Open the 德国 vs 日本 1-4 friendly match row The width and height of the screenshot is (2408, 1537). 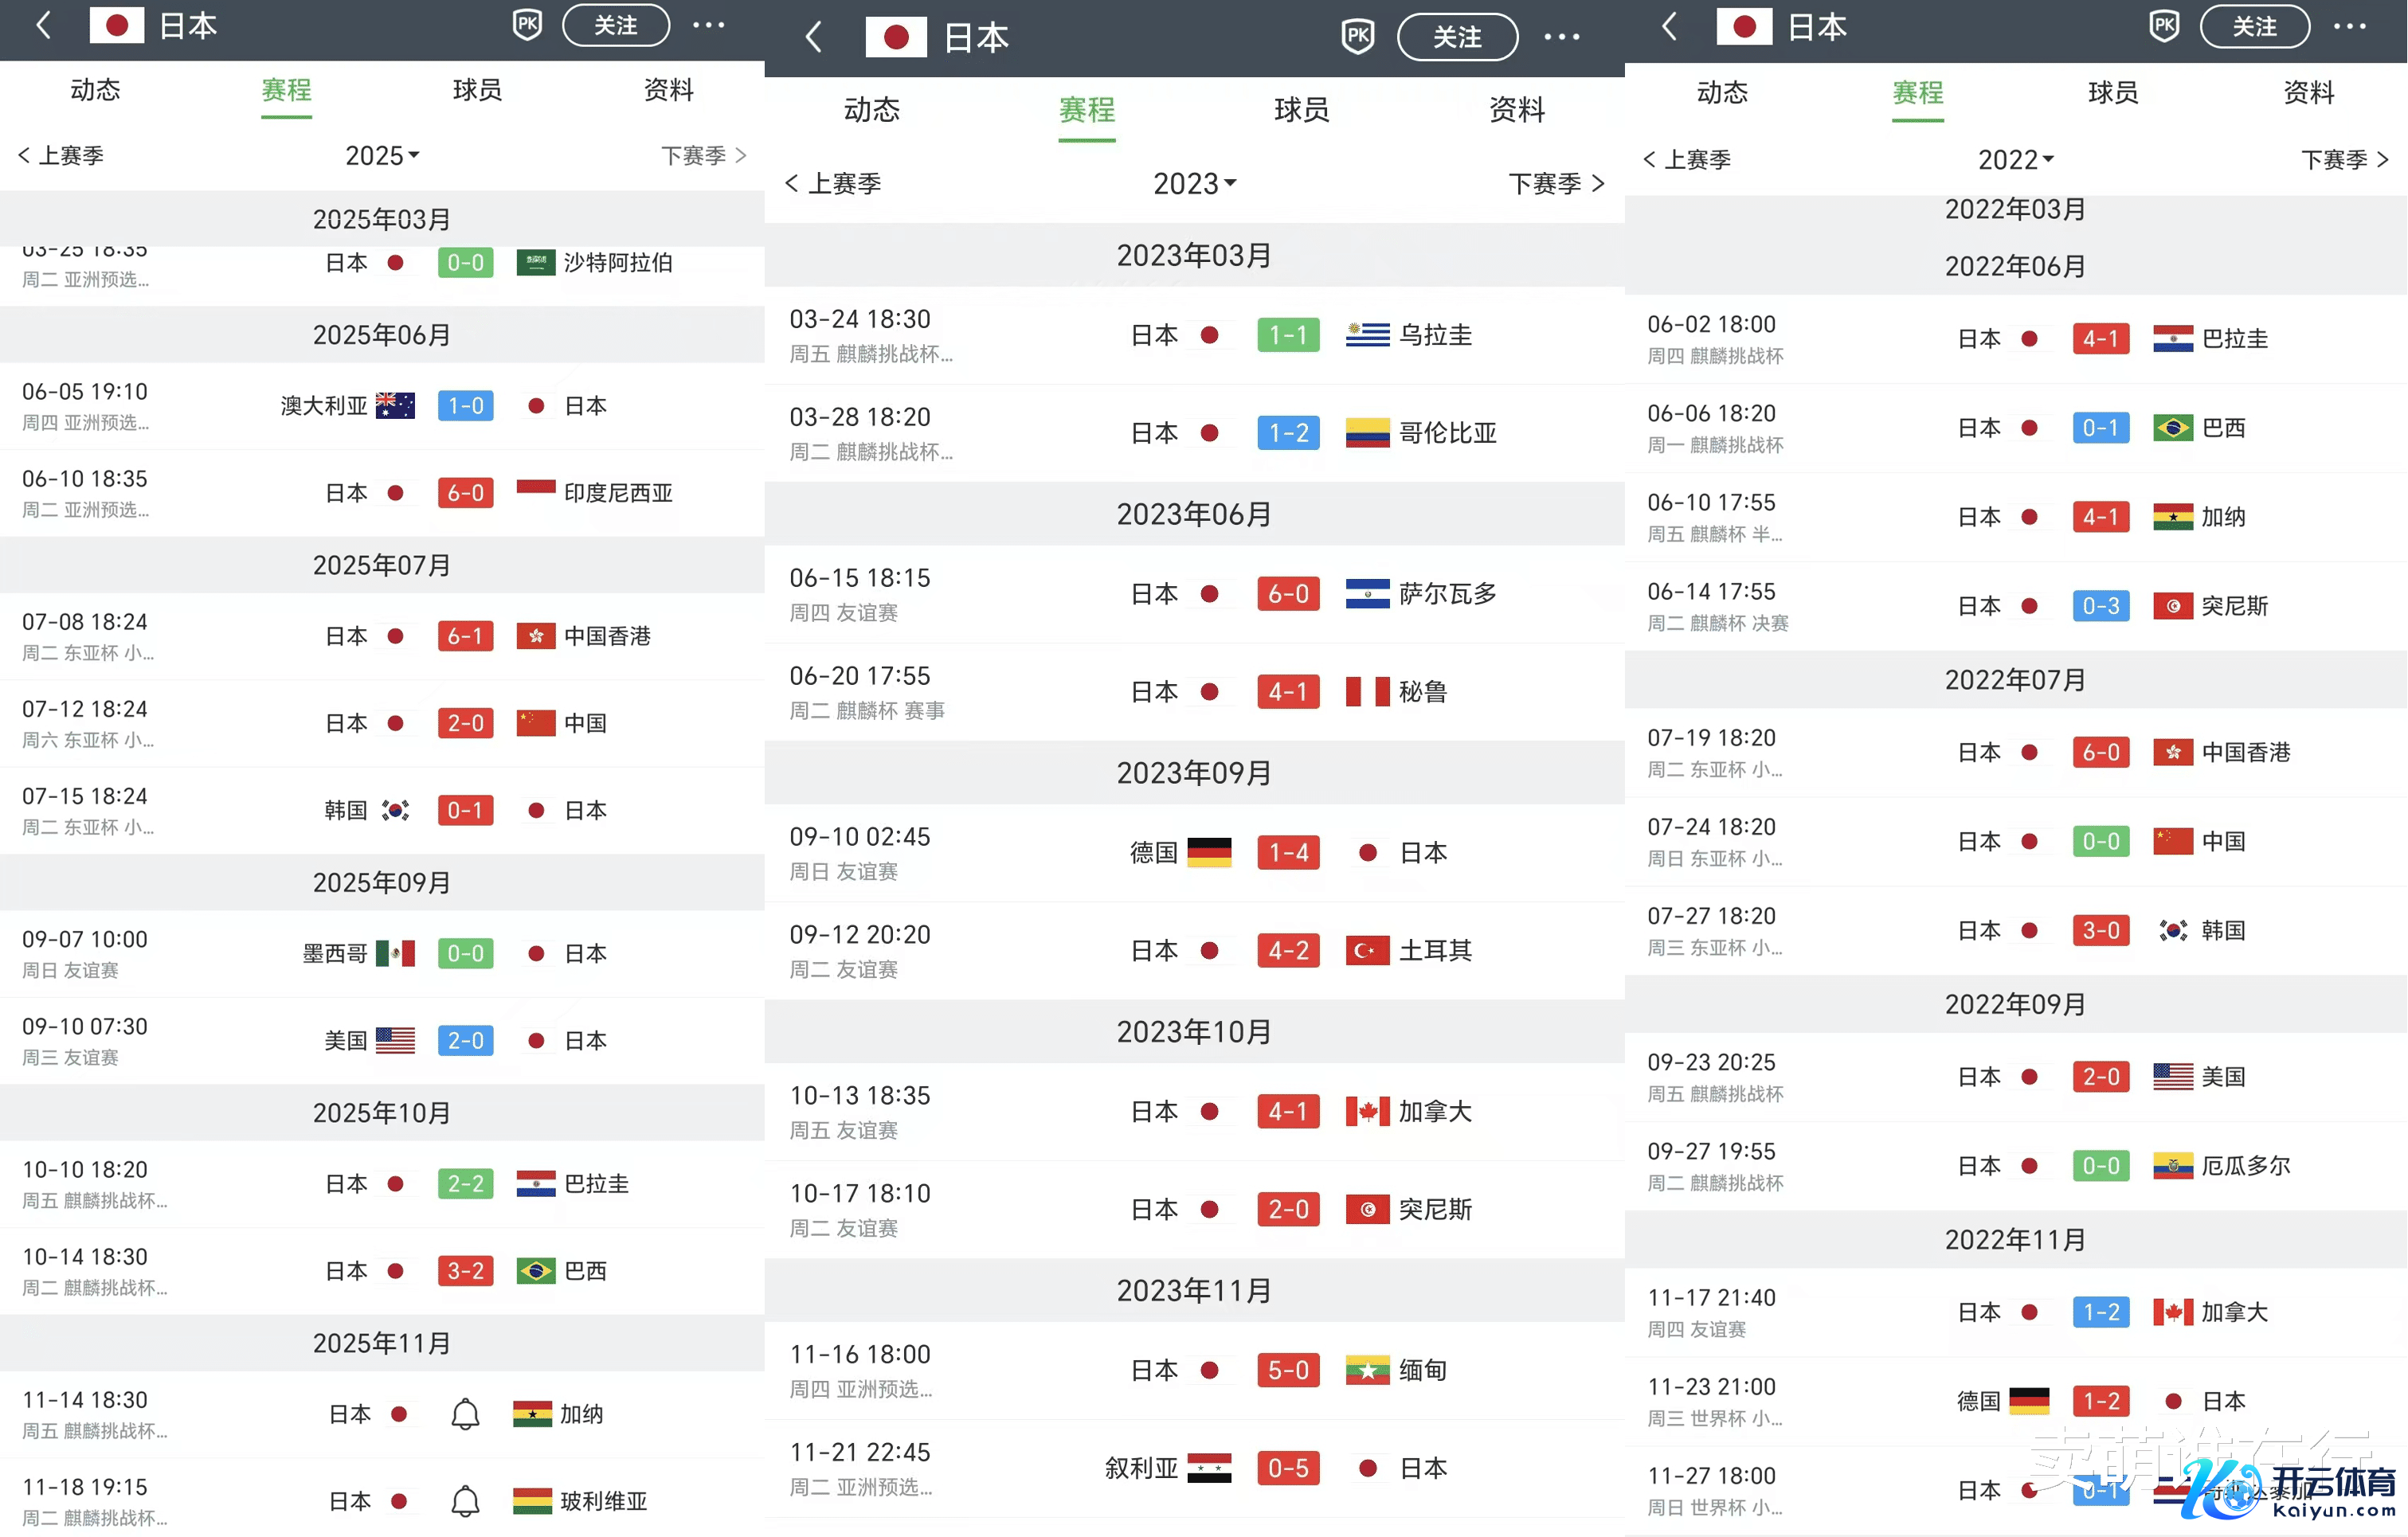click(1194, 853)
